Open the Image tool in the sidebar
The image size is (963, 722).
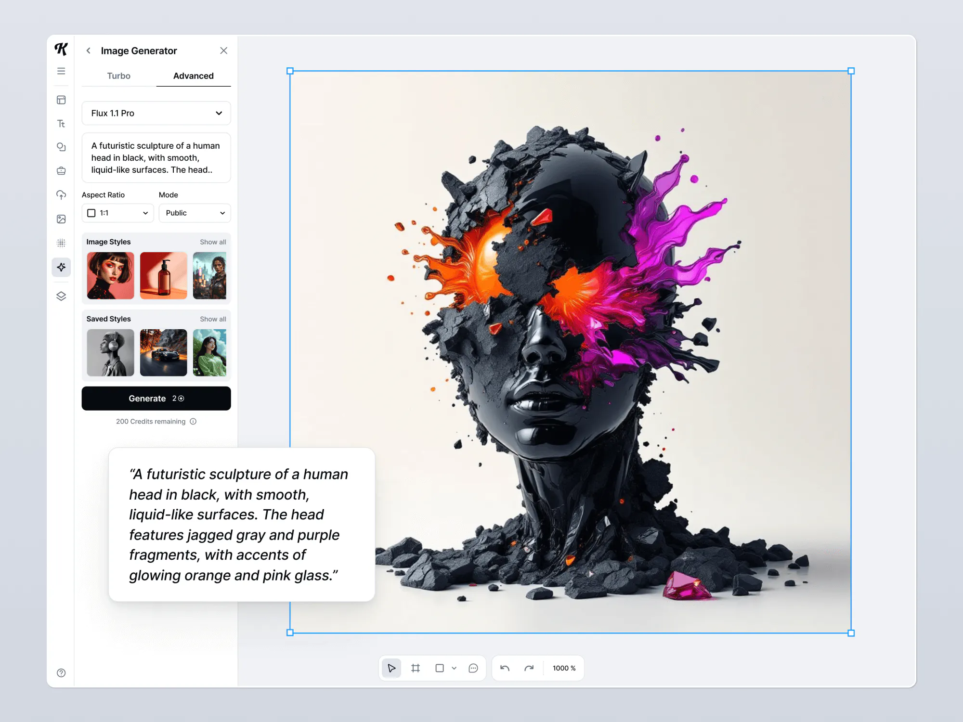pos(61,219)
